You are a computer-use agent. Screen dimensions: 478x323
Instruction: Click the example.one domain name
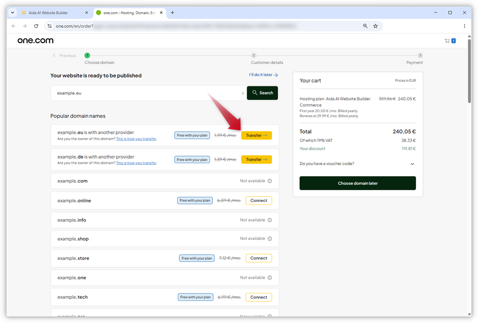72,278
